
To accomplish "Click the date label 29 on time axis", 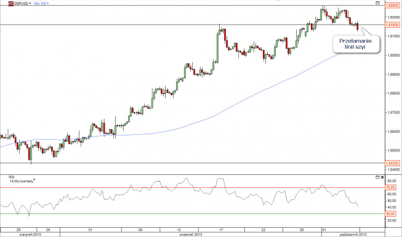I will click(x=48, y=230).
